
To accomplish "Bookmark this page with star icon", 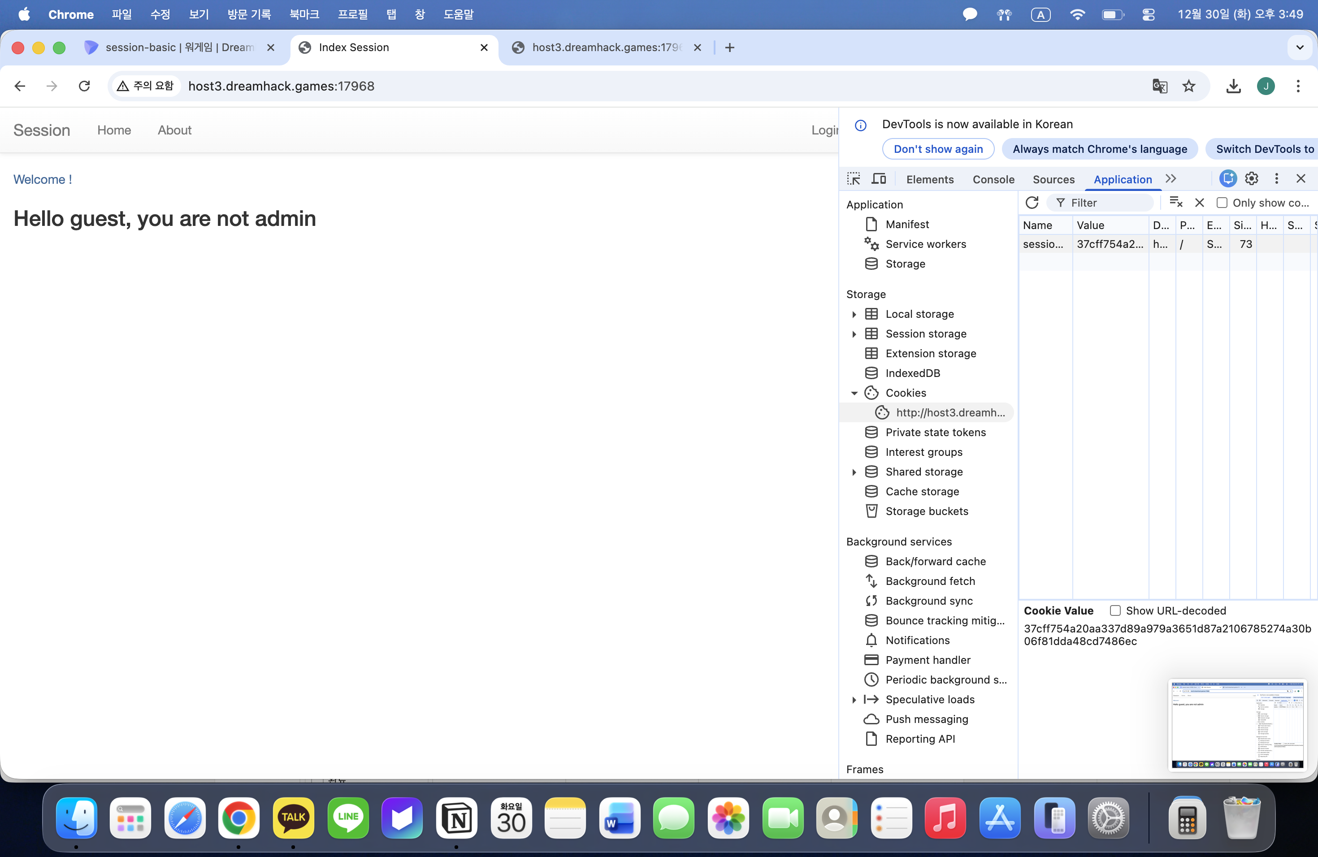I will tap(1188, 86).
